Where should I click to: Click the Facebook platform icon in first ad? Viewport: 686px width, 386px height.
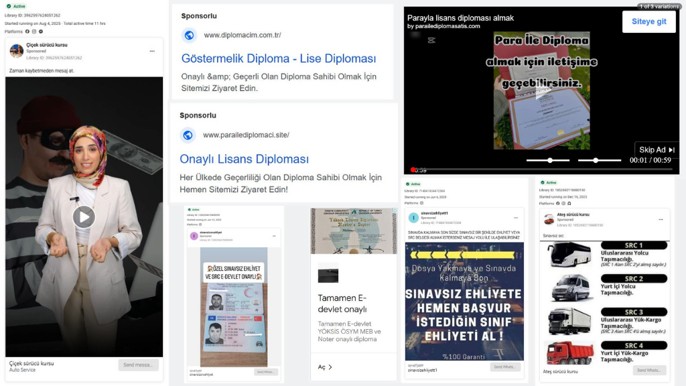coord(27,31)
